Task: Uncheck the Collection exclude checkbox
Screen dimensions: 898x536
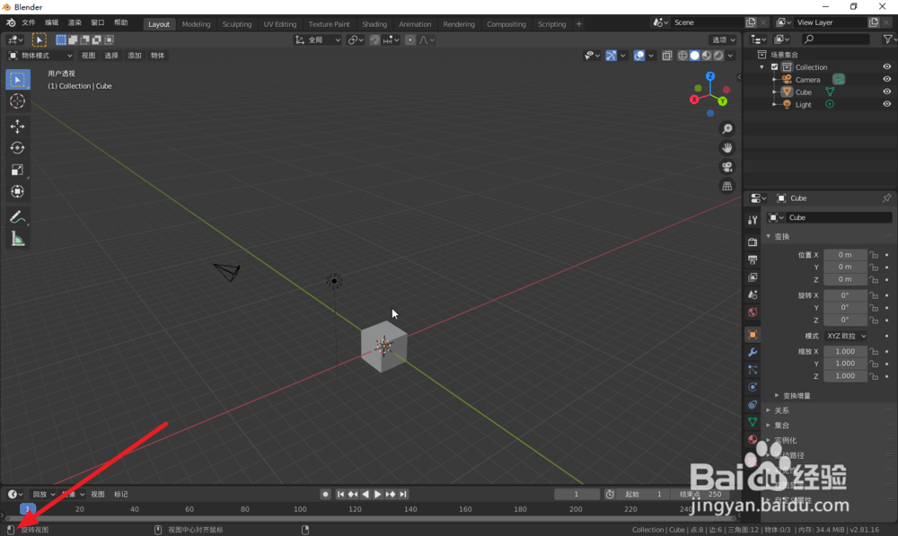Action: click(774, 67)
